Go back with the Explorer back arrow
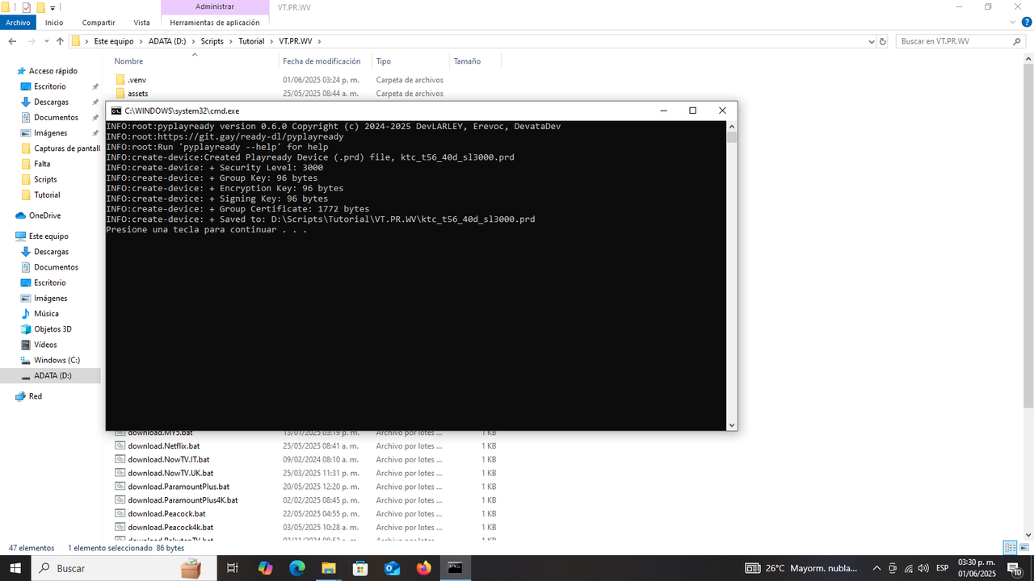This screenshot has width=1034, height=581. [12, 41]
